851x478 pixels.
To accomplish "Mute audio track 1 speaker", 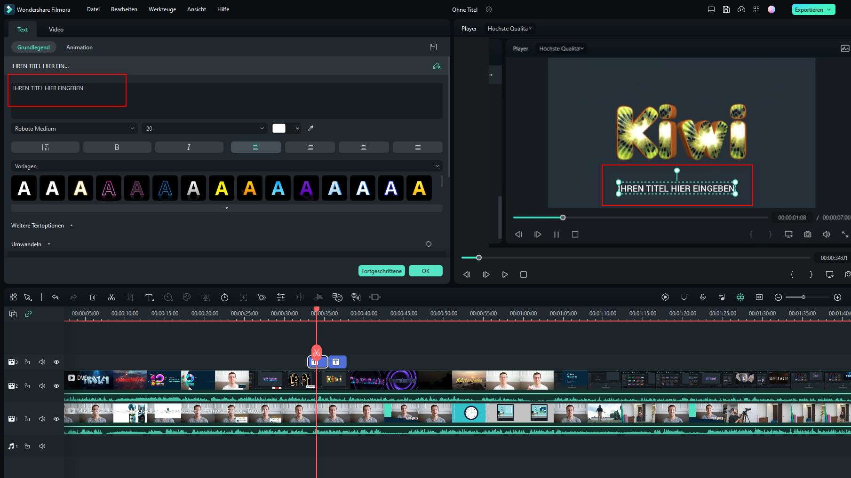I will 42,446.
